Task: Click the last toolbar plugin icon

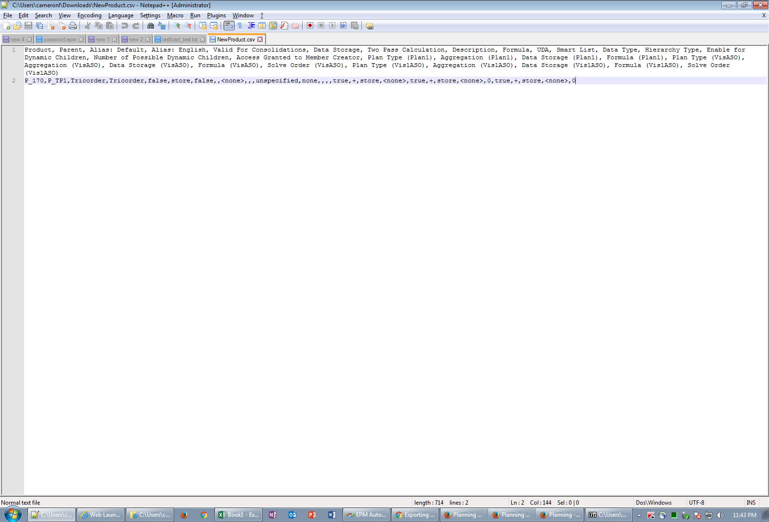Action: click(x=370, y=26)
